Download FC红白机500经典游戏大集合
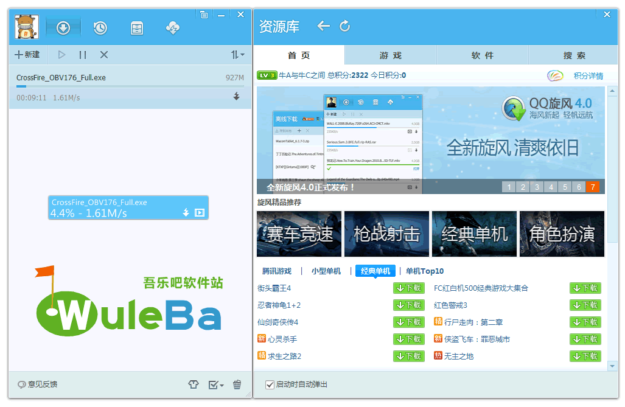Viewport: 625px width, 407px height. click(585, 288)
